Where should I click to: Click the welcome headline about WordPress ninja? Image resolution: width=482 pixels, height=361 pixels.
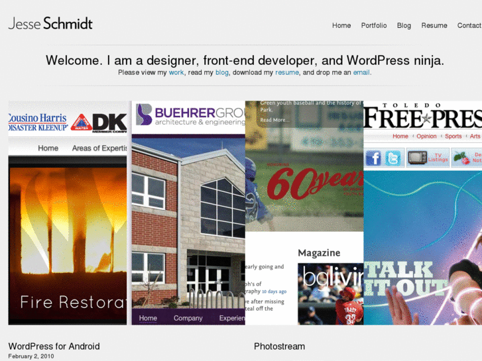(x=245, y=60)
